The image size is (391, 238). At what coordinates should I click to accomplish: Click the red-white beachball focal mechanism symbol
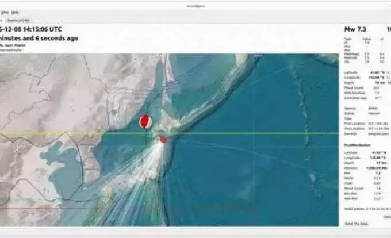click(x=147, y=122)
